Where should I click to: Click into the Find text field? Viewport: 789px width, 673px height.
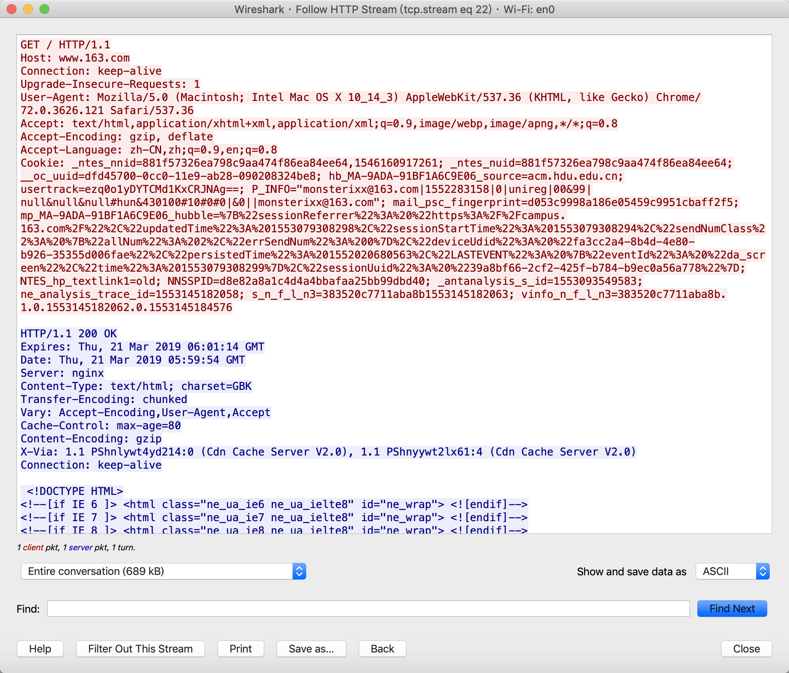[x=368, y=609]
